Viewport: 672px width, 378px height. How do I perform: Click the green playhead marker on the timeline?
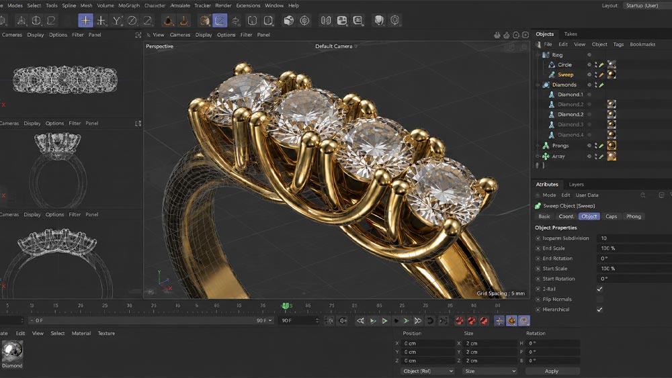[x=286, y=305]
